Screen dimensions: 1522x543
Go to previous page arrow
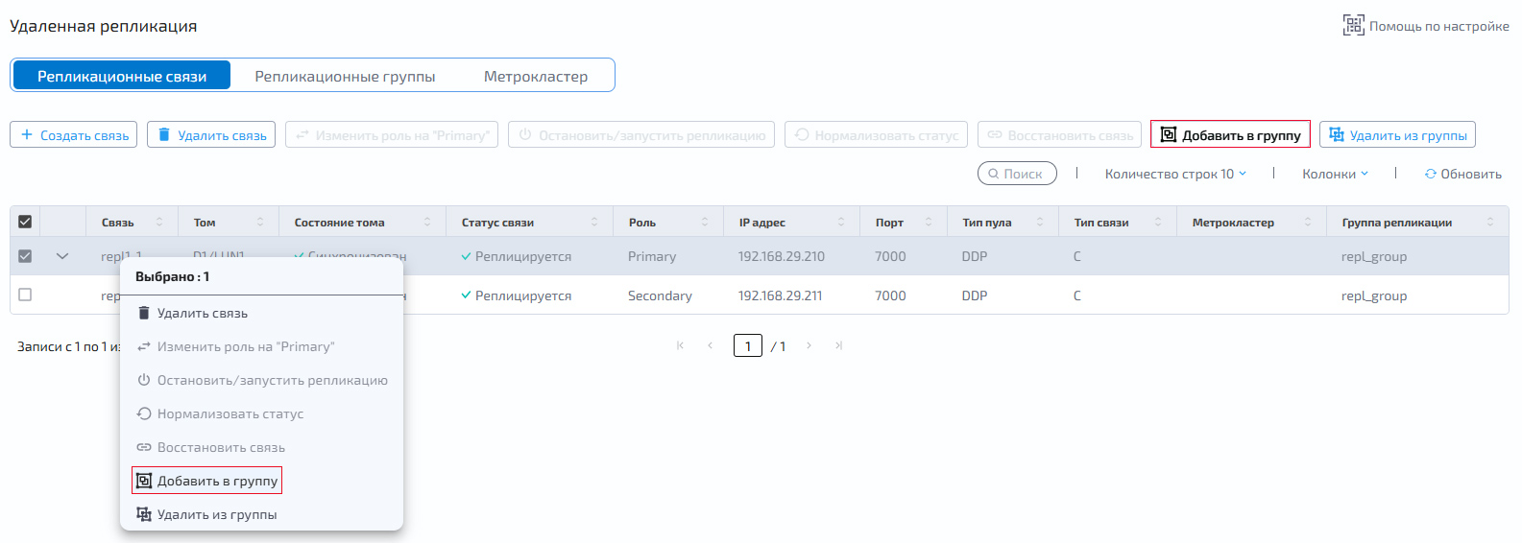(710, 345)
